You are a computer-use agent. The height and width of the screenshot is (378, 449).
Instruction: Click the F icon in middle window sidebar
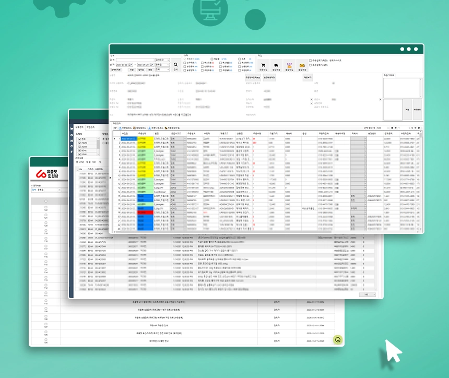click(x=72, y=151)
